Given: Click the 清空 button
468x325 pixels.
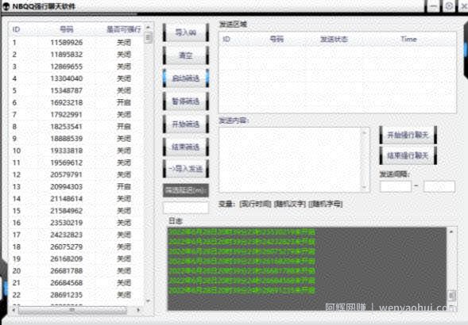Looking at the screenshot, I should click(186, 55).
